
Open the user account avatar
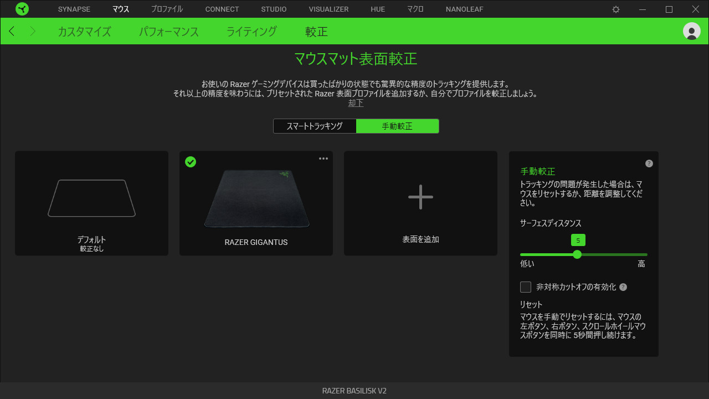click(692, 31)
